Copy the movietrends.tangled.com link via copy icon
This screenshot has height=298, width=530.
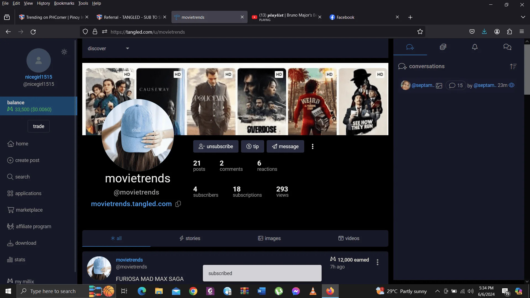(178, 204)
